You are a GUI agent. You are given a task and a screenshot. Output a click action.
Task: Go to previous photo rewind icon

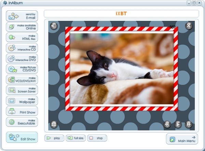(167, 124)
